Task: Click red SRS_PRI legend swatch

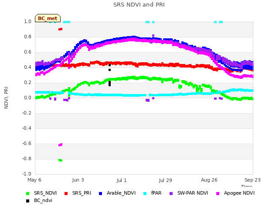Action: click(x=66, y=193)
